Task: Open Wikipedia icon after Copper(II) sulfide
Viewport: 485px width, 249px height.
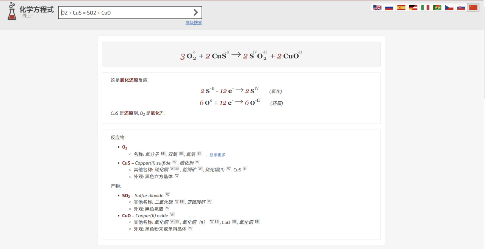Action: pos(175,162)
